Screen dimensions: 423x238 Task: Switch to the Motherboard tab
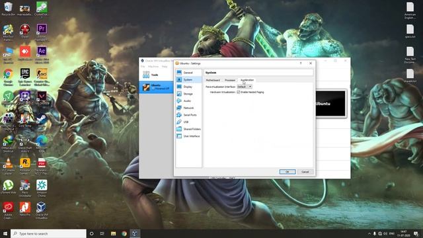pos(213,80)
